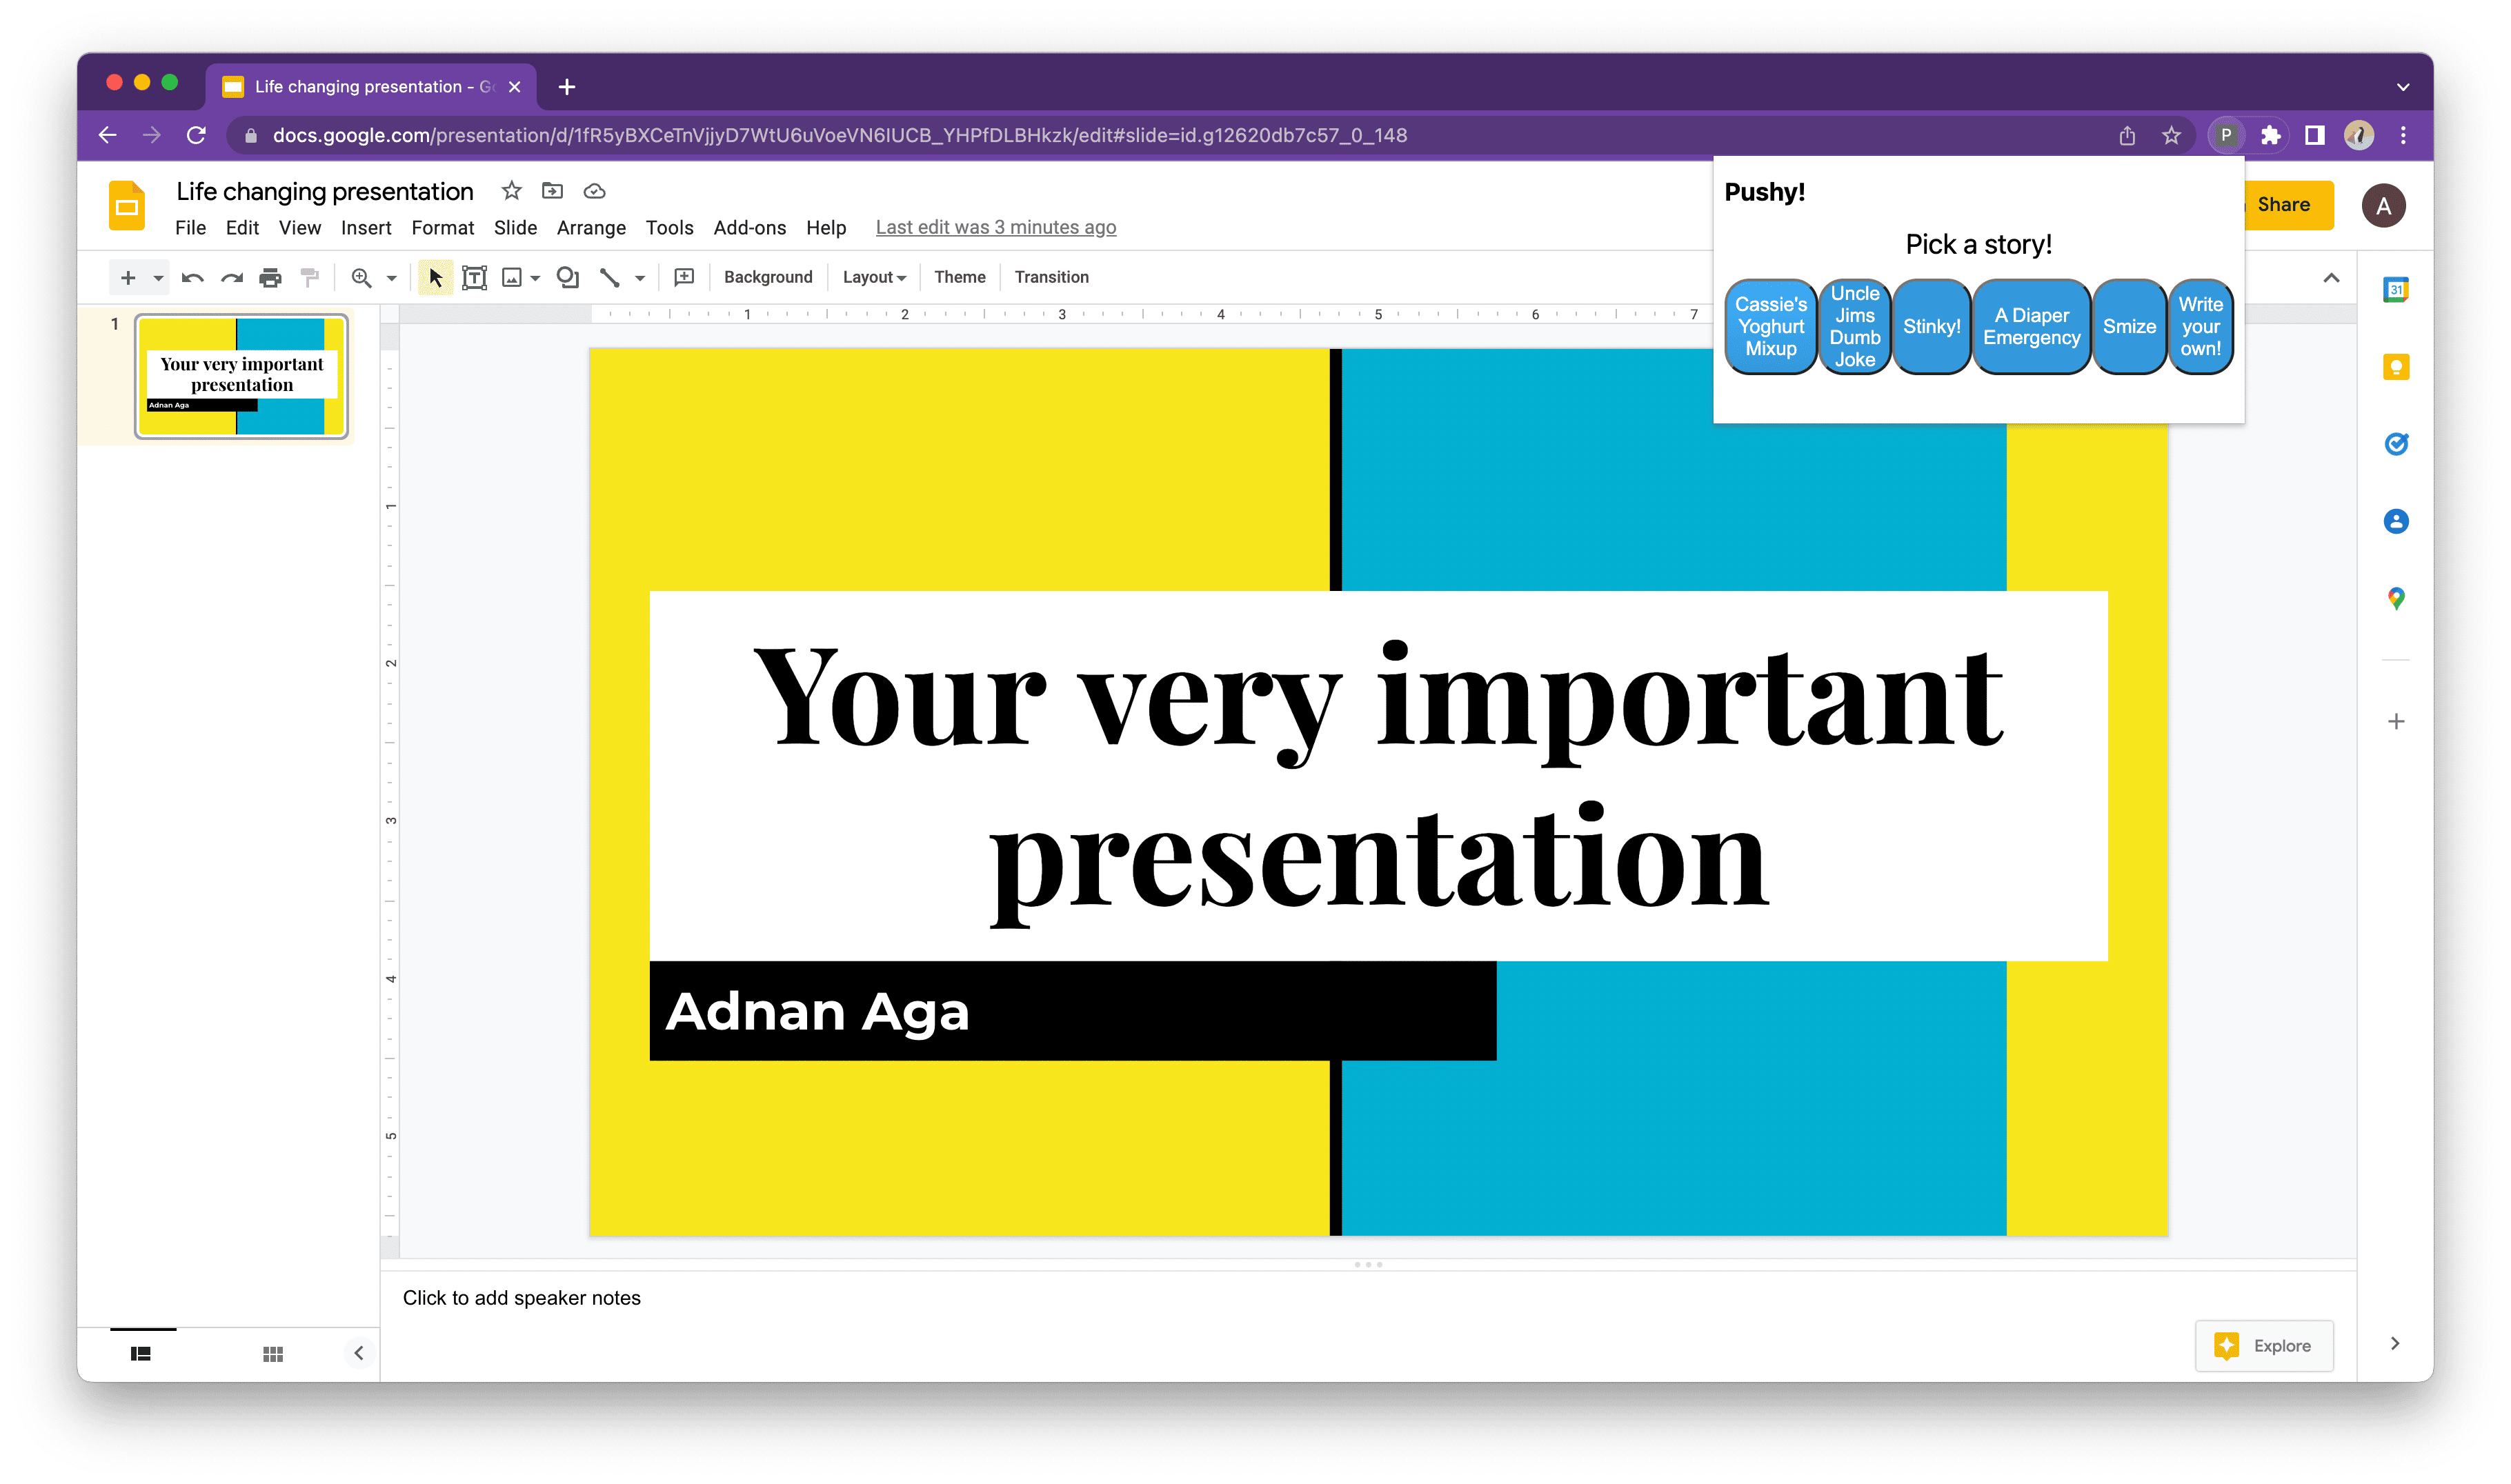This screenshot has width=2511, height=1484.
Task: Pick the "A Diaper Emergency" story
Action: tap(2031, 327)
